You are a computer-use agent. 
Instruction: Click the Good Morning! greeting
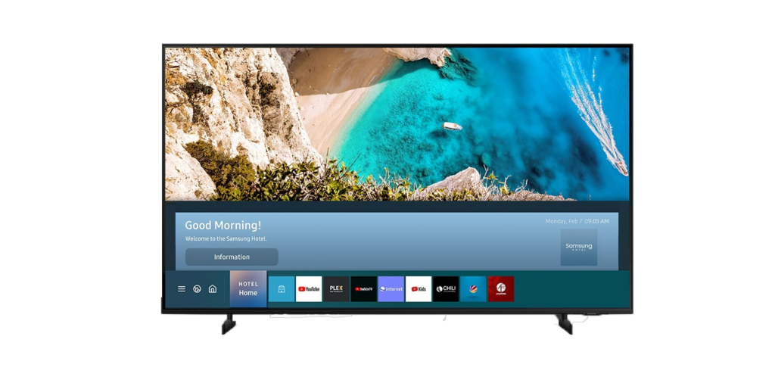(223, 226)
